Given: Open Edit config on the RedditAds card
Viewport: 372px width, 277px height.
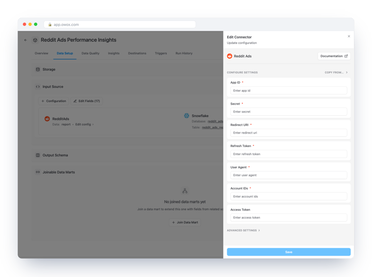Looking at the screenshot, I should pos(84,124).
